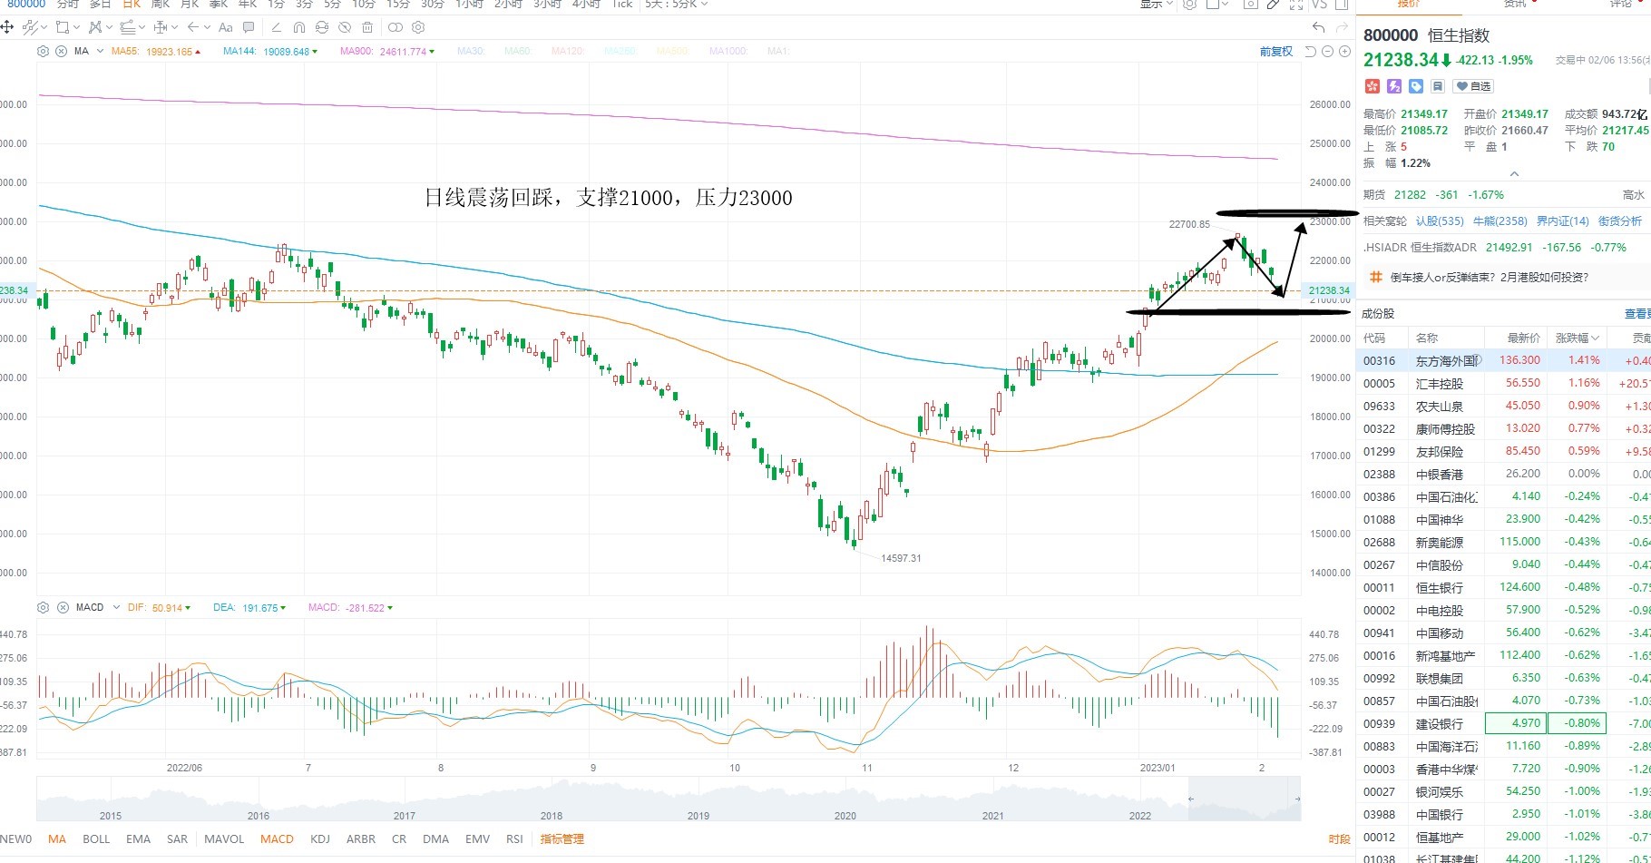Switch to the 15分 period tab
The width and height of the screenshot is (1651, 863).
tap(398, 5)
